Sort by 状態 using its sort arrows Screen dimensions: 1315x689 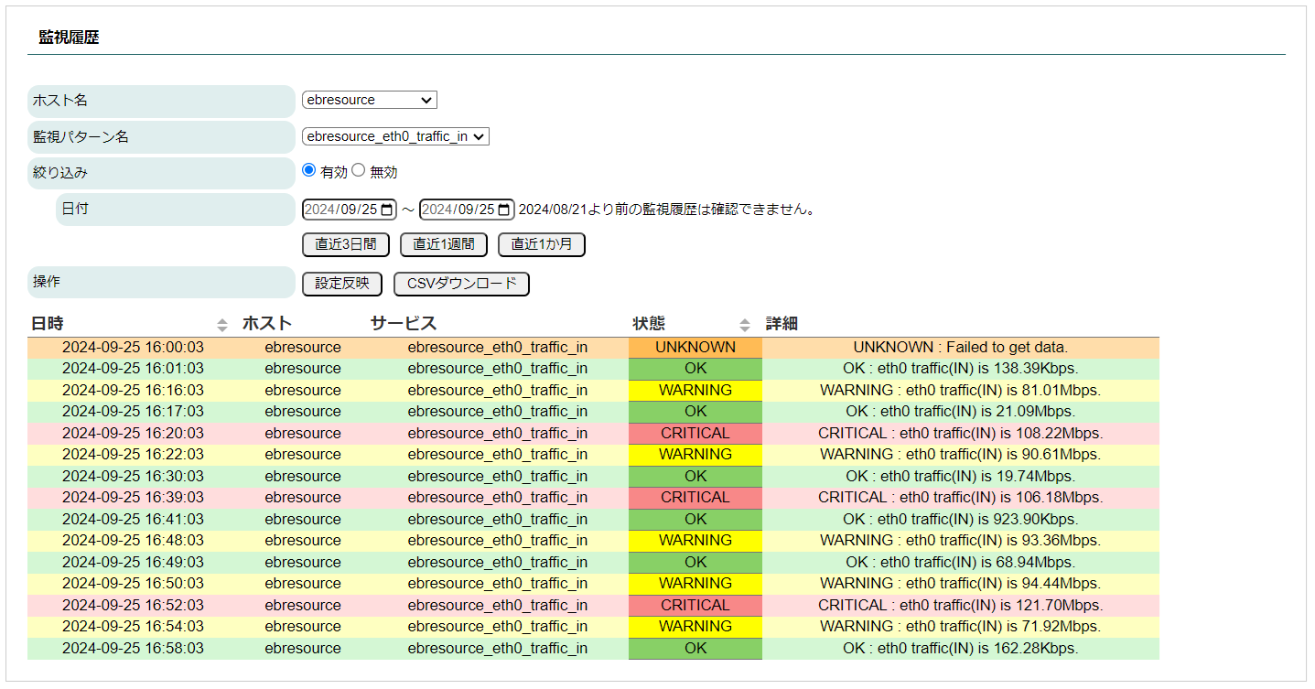745,324
